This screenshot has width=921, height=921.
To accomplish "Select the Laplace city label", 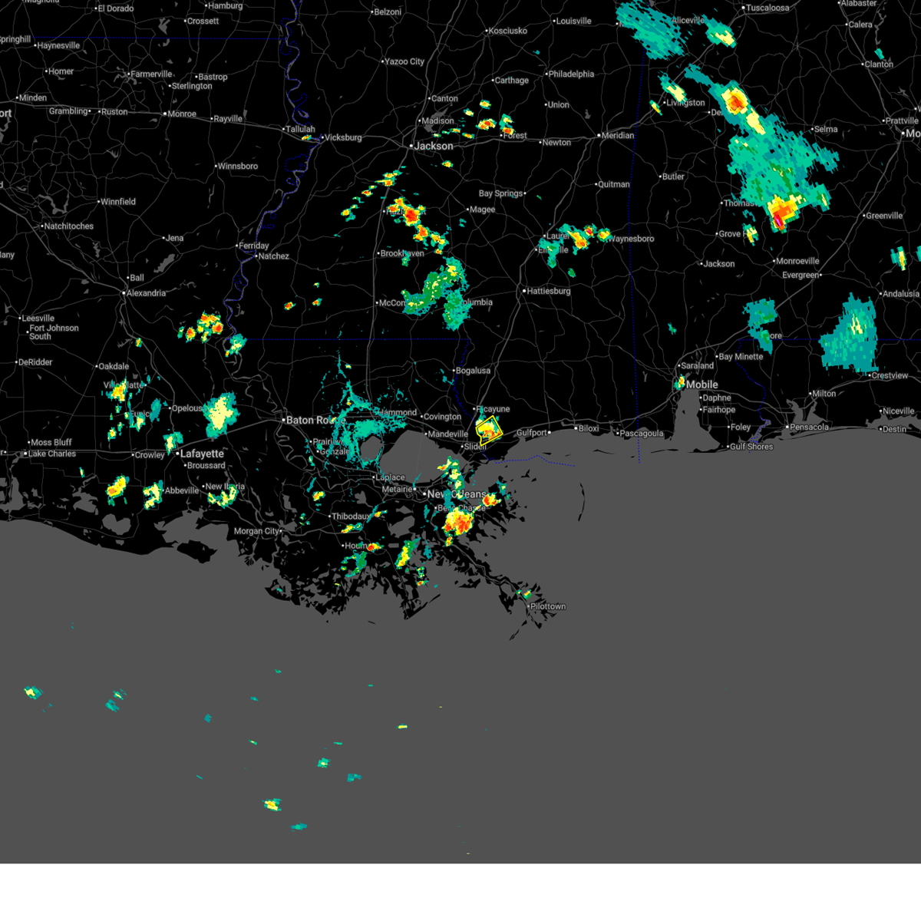I will (x=391, y=477).
